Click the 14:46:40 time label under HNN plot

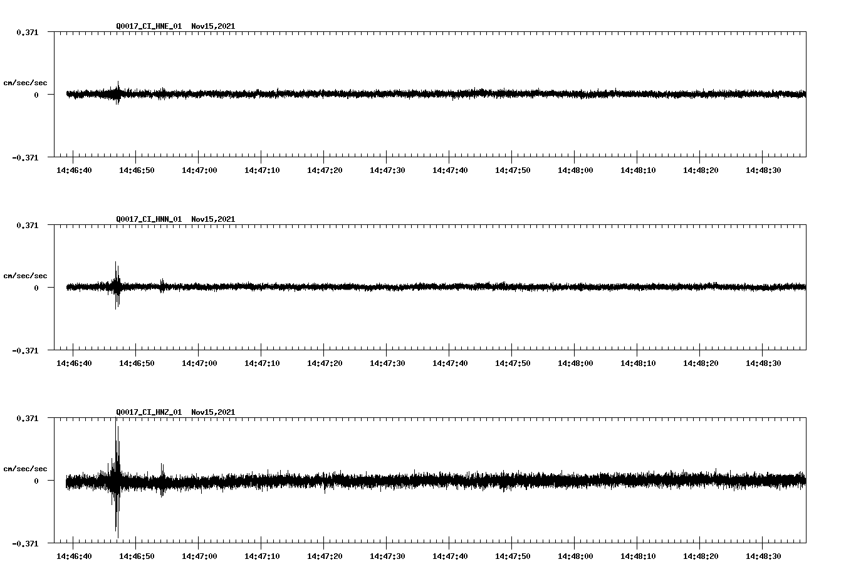(x=74, y=363)
